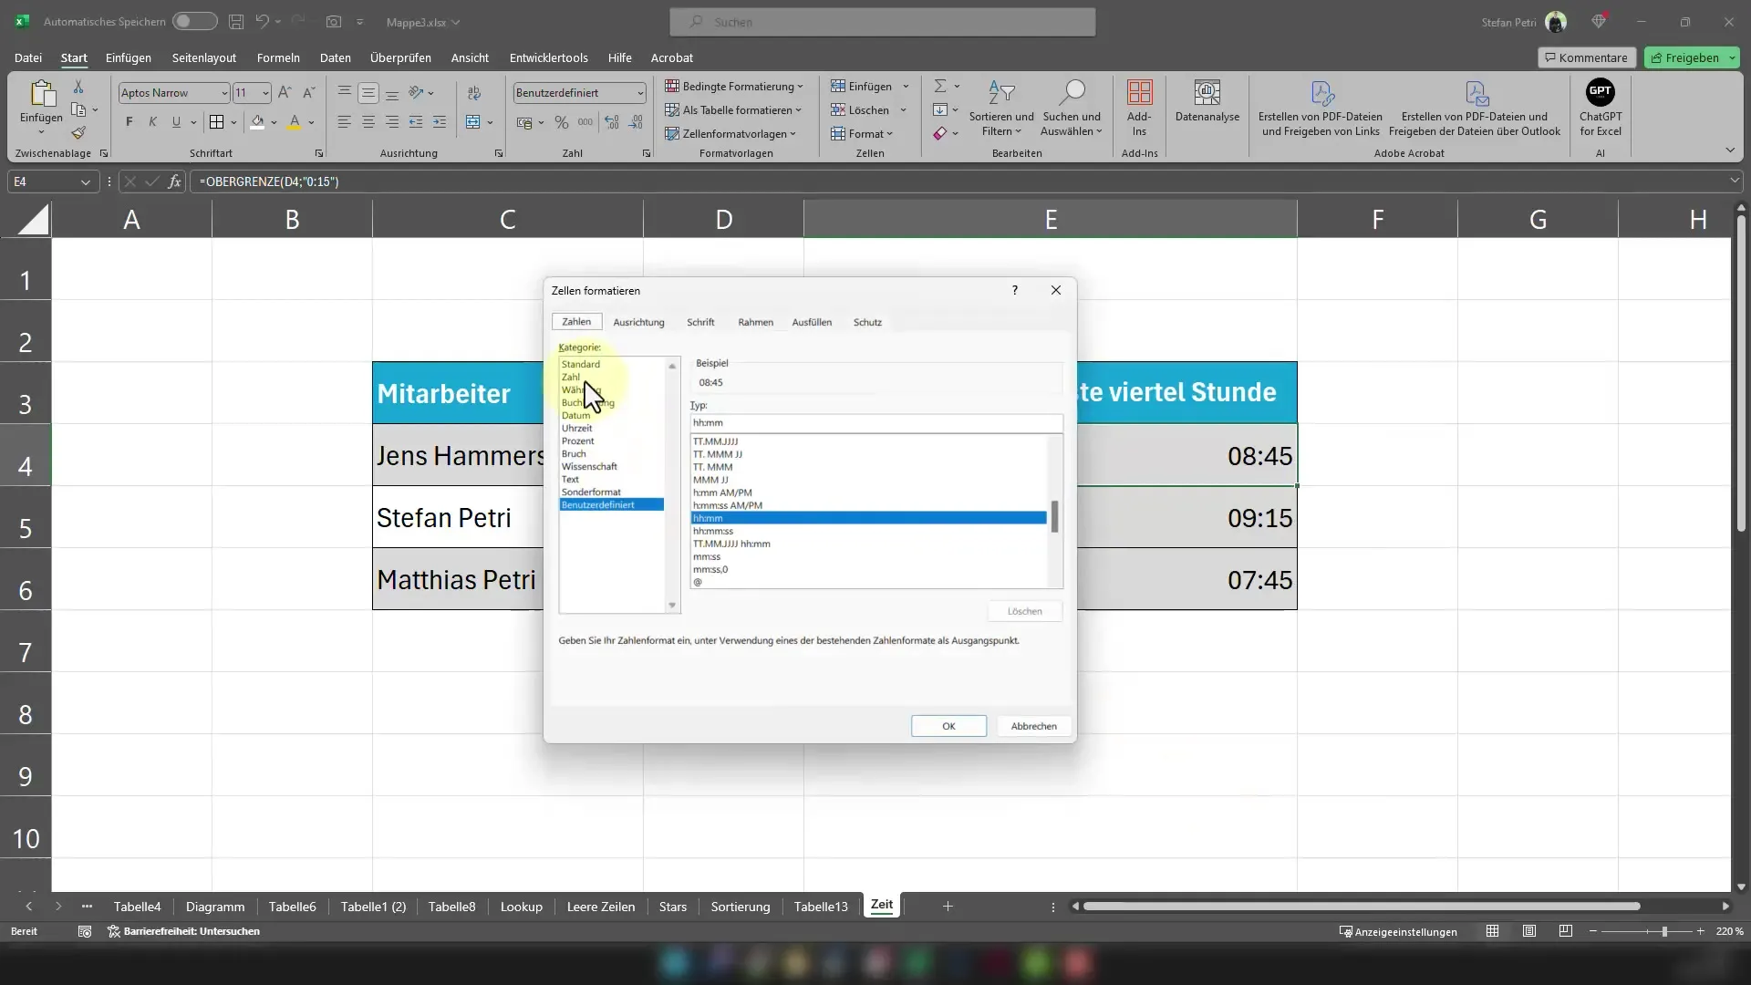The width and height of the screenshot is (1751, 985).
Task: Click the OK button to confirm
Action: [948, 725]
